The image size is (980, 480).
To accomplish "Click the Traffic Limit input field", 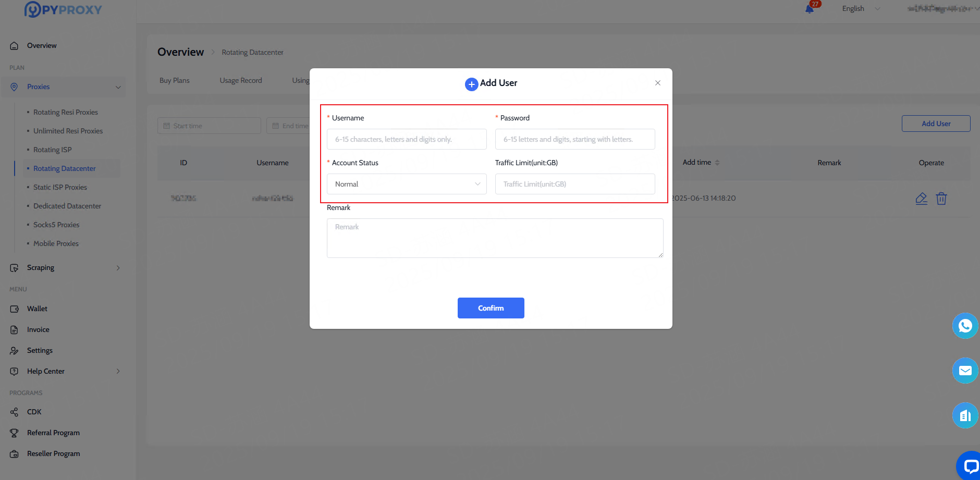I will click(x=575, y=184).
